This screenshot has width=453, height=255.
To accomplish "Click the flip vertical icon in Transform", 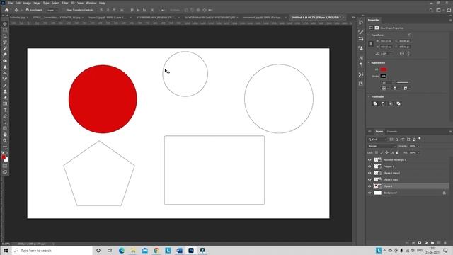I will (x=408, y=54).
